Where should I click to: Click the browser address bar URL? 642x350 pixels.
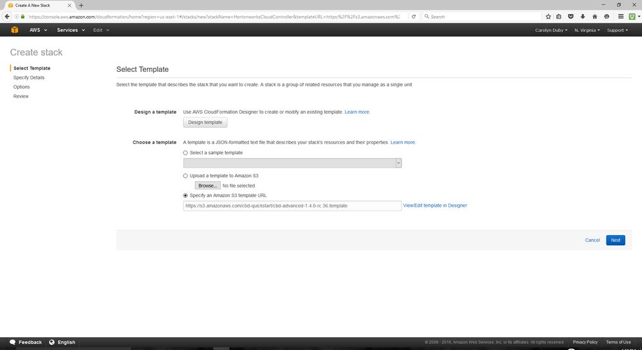tap(214, 17)
